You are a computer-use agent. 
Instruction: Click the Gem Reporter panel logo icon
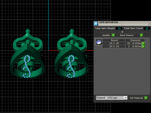(x=96, y=23)
